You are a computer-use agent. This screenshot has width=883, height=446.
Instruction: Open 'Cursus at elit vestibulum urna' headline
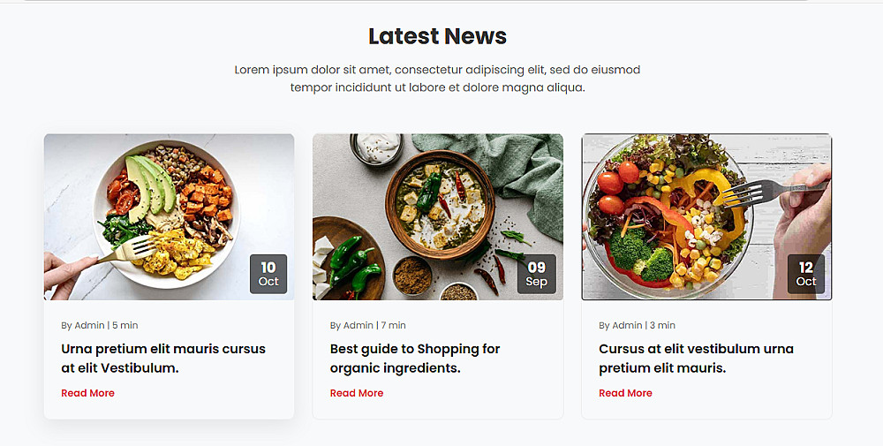696,359
